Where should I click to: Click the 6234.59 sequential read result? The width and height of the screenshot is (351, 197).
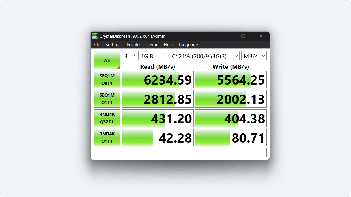click(157, 79)
